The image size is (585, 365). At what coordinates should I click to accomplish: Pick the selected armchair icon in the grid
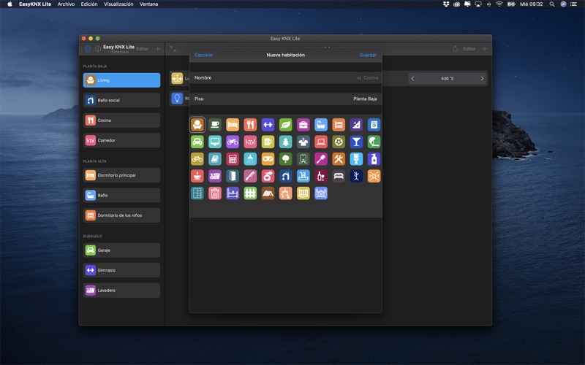tap(197, 125)
